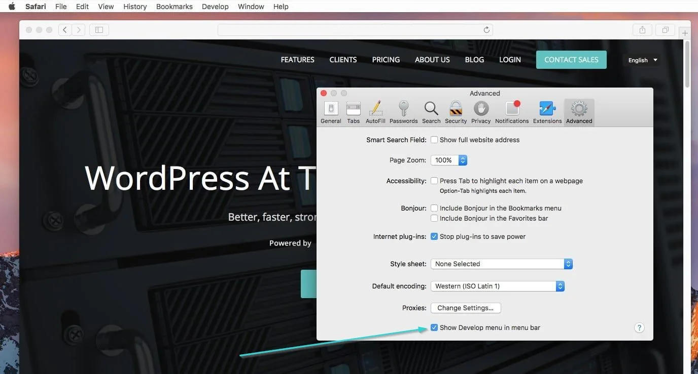Viewport: 698px width, 374px height.
Task: Open the Safari menu in menu bar
Action: (x=36, y=7)
